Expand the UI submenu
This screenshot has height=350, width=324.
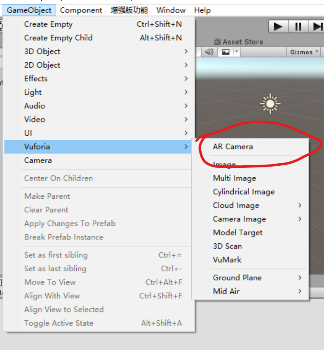click(x=98, y=133)
